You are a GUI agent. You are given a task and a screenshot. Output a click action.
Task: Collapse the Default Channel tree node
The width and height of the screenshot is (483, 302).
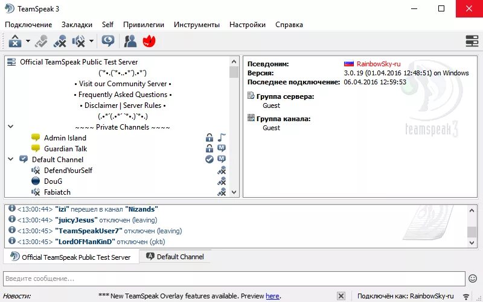(10, 159)
